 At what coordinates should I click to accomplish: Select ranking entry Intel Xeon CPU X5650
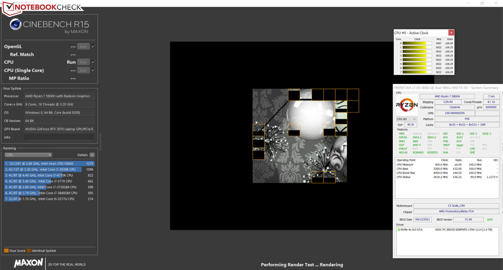pos(49,164)
